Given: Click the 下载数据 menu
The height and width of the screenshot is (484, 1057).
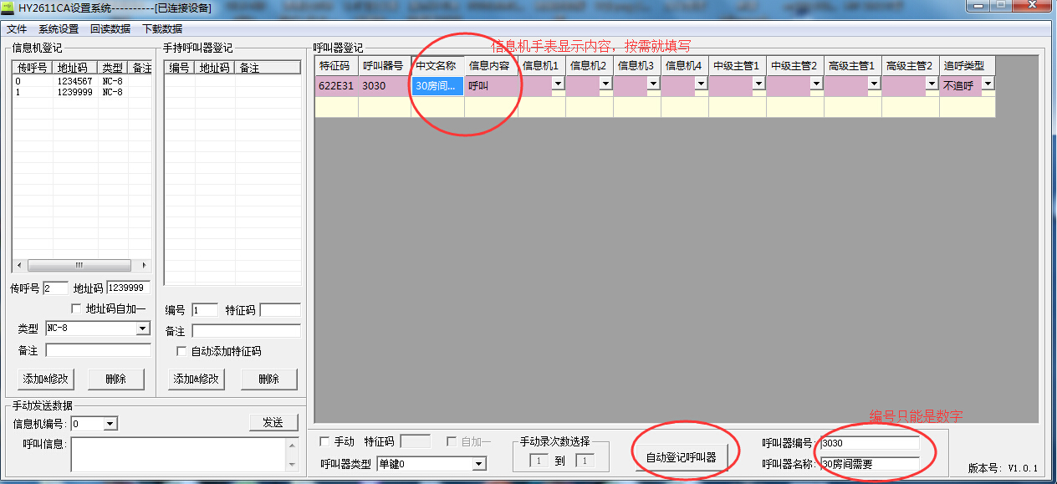Looking at the screenshot, I should [x=162, y=28].
